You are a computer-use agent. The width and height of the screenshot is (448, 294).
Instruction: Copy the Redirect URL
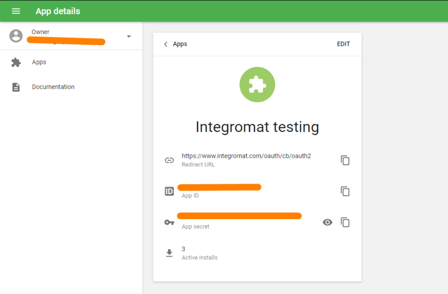[x=345, y=160]
